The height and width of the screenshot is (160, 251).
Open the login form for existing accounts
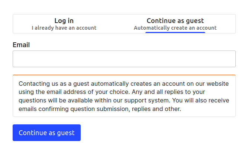coord(64,24)
